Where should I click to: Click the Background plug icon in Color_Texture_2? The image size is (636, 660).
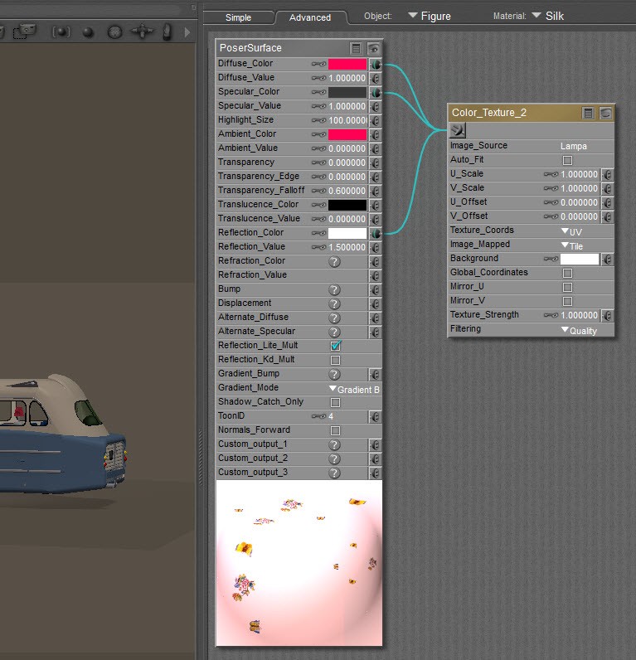pos(607,260)
